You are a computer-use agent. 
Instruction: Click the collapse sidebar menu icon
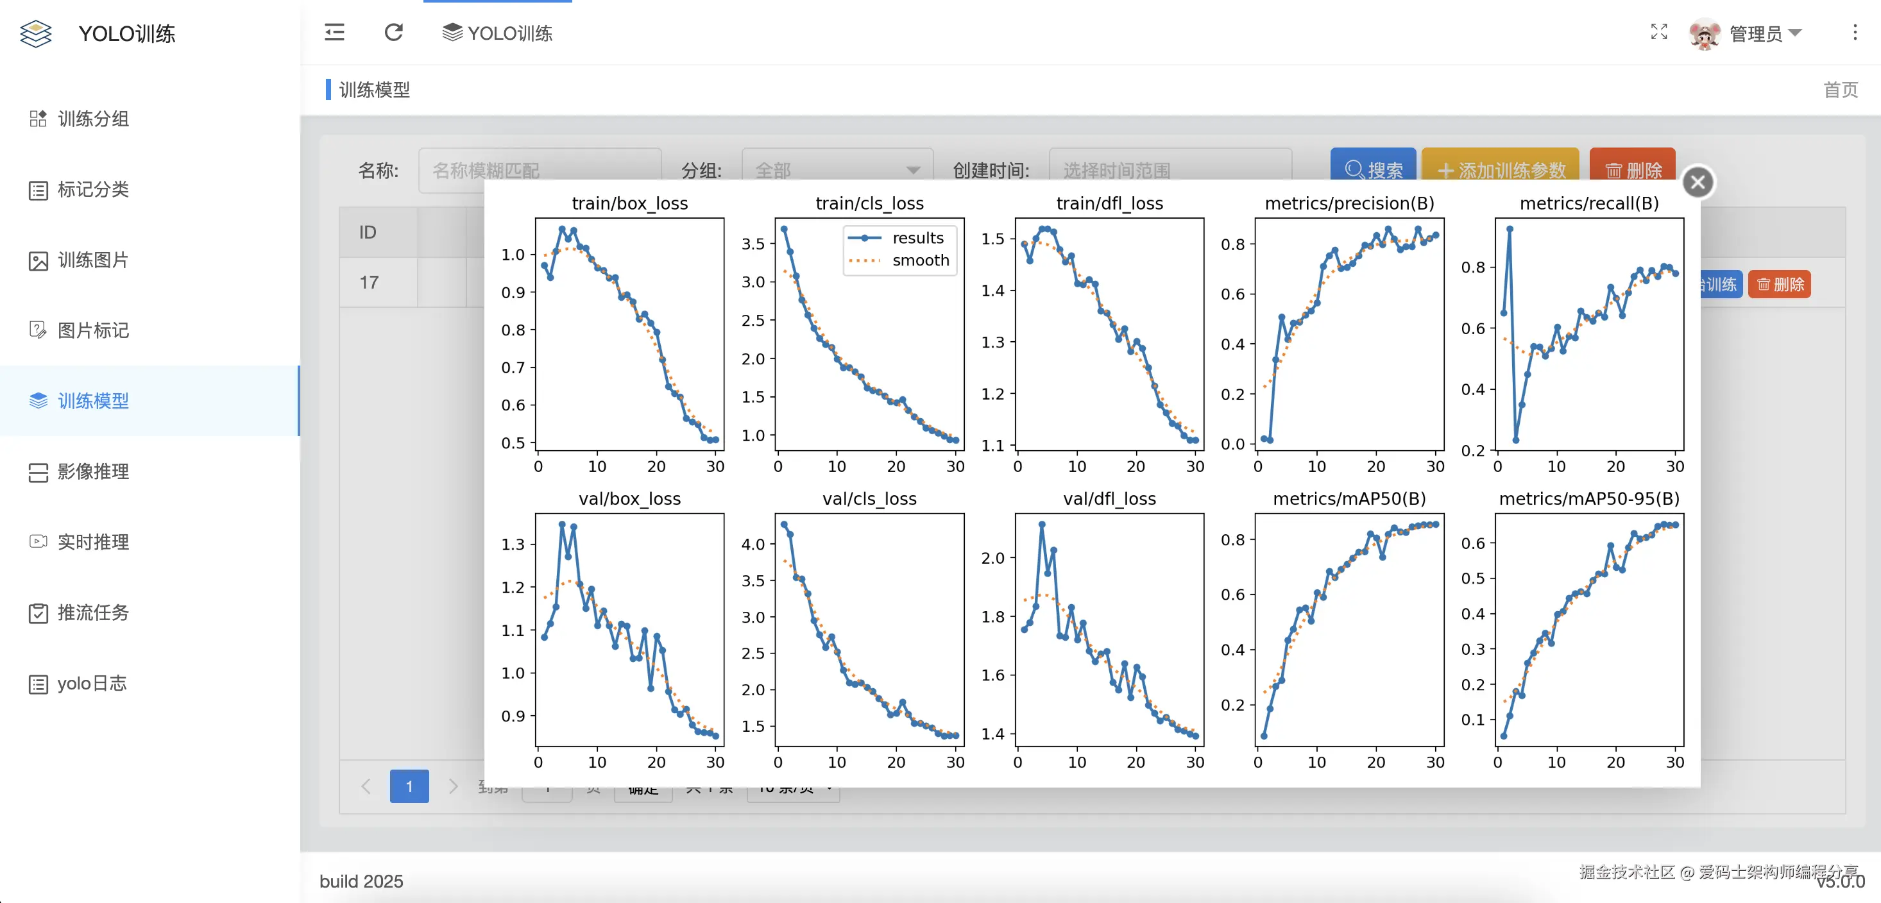click(334, 32)
